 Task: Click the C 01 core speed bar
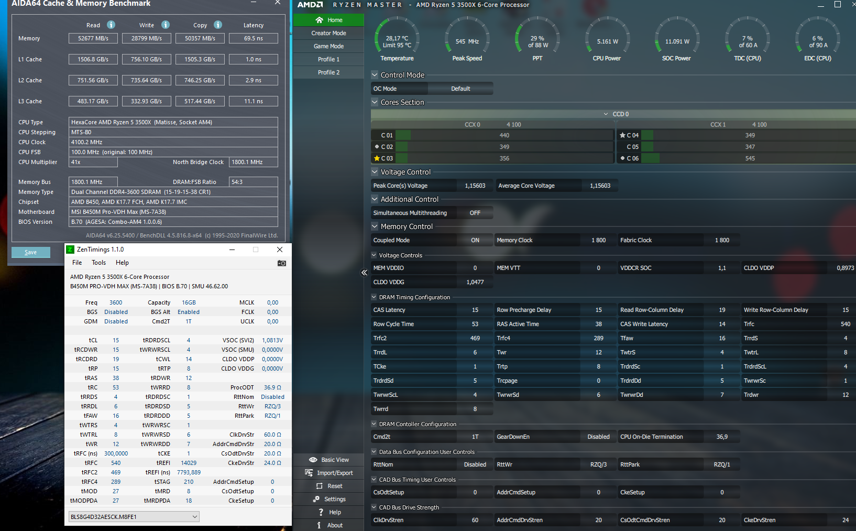point(504,135)
